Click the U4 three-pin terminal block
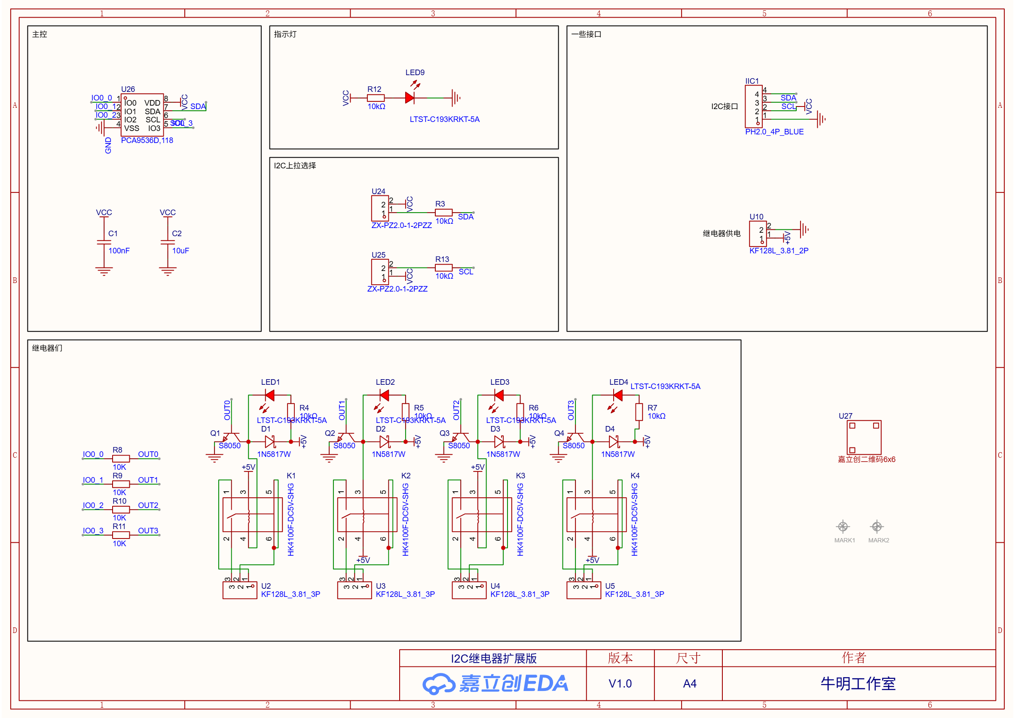Viewport: 1015px width, 718px height. point(469,590)
